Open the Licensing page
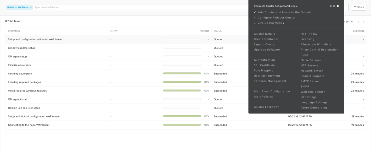Screen dimensions: 371x152 click(307, 39)
